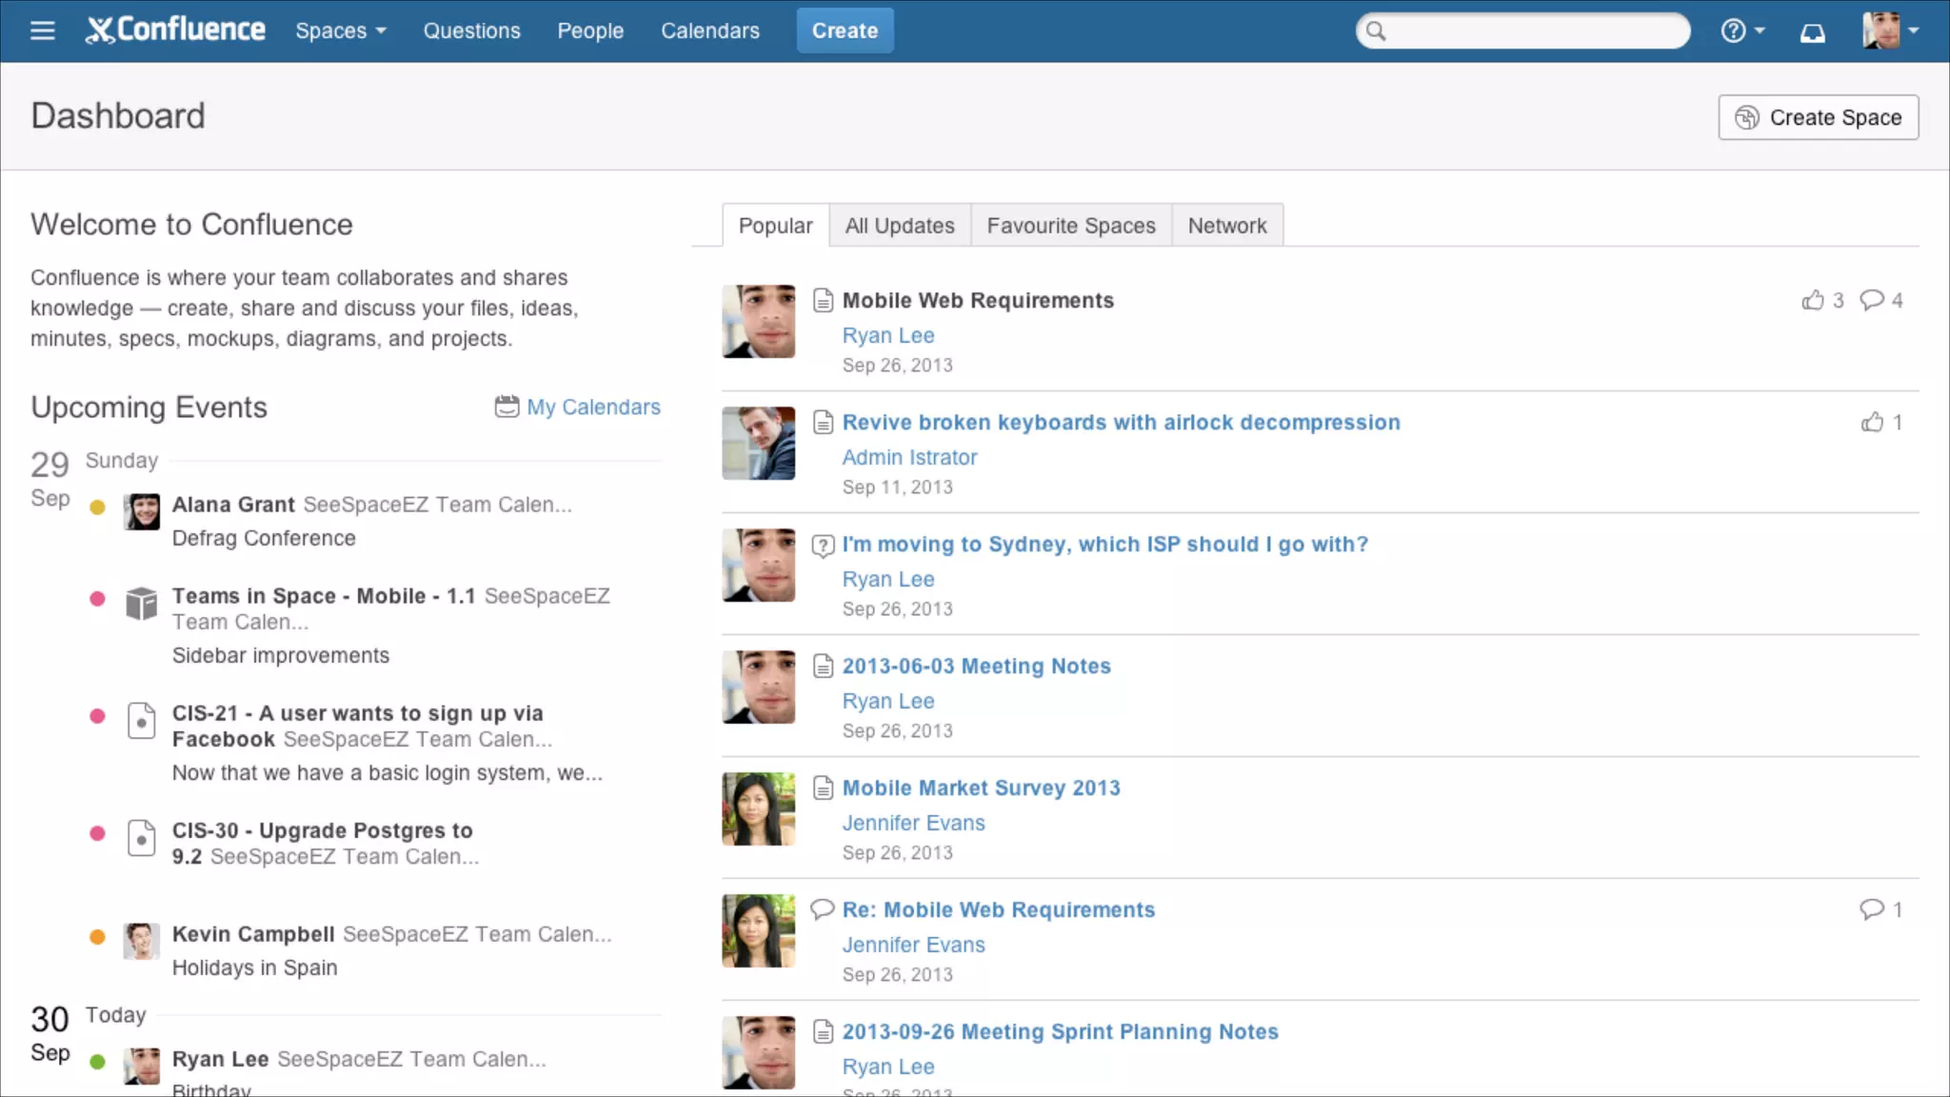Open the notifications inbox tray icon
The image size is (1950, 1097).
coord(1812,32)
